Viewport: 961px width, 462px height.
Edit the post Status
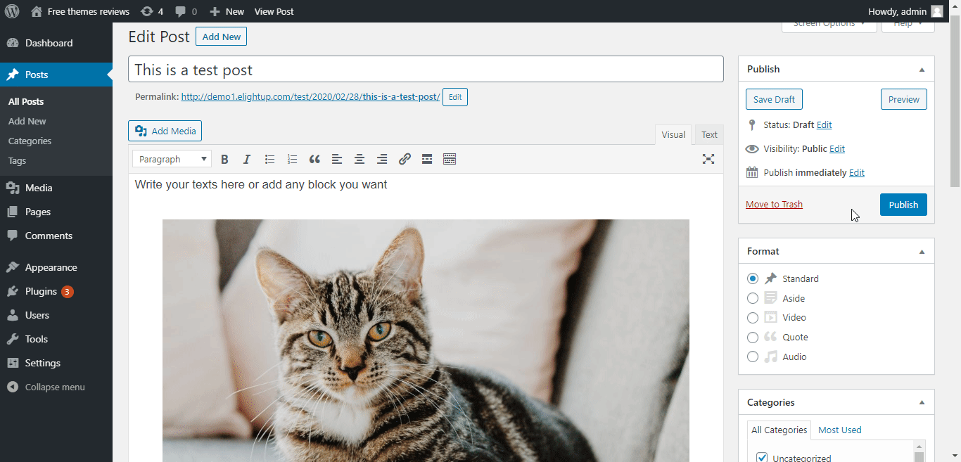tap(824, 124)
